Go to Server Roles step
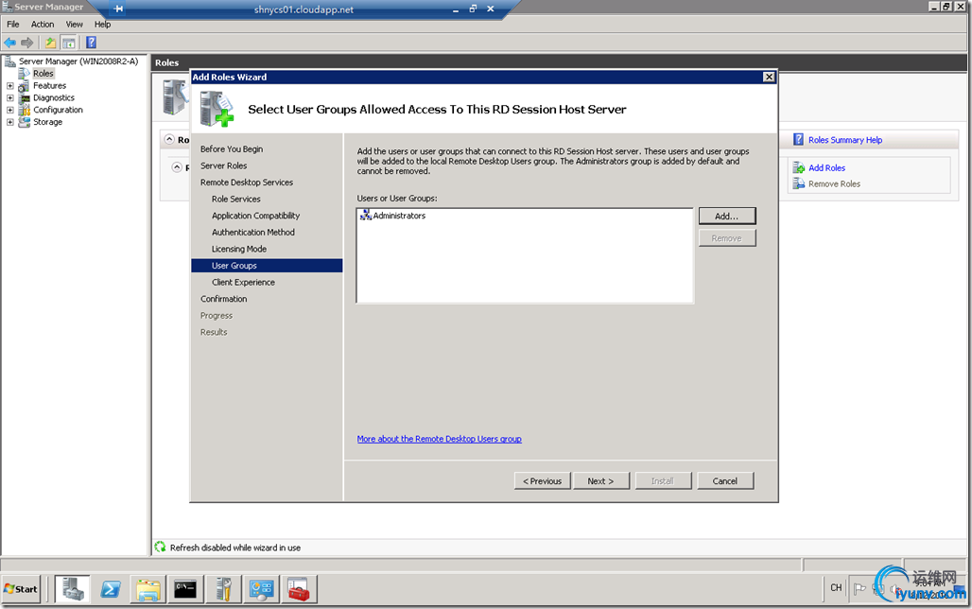 223,165
